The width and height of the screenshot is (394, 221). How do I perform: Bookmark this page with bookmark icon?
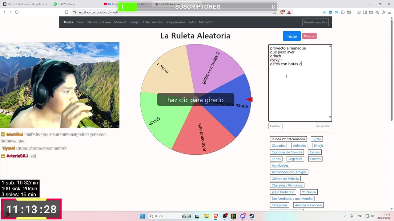click(x=66, y=12)
